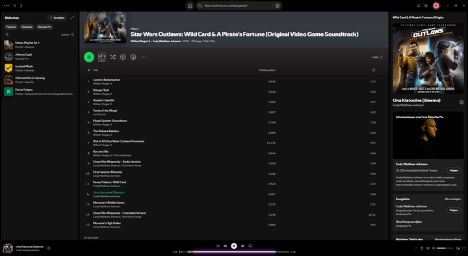468x256 pixels.
Task: Filter library by Künstler*in
Action: pyautogui.click(x=44, y=27)
